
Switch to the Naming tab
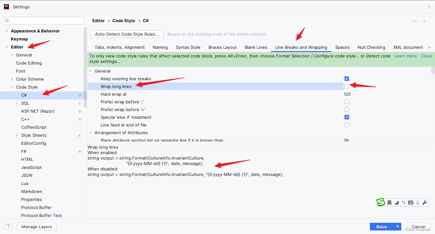160,47
